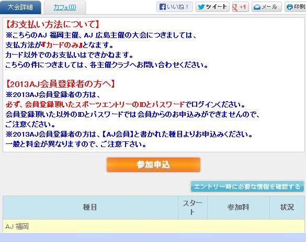Click the line starting 一般と料金が異なりますので
Screen dimensions: 306x242
click(76, 144)
